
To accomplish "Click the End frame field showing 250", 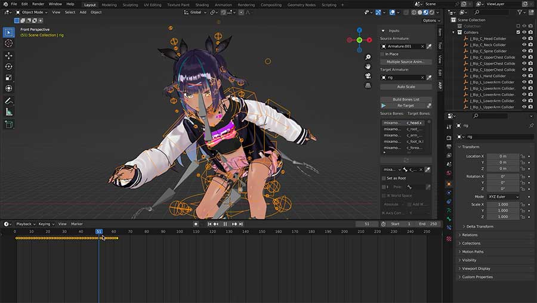I will pyautogui.click(x=428, y=224).
